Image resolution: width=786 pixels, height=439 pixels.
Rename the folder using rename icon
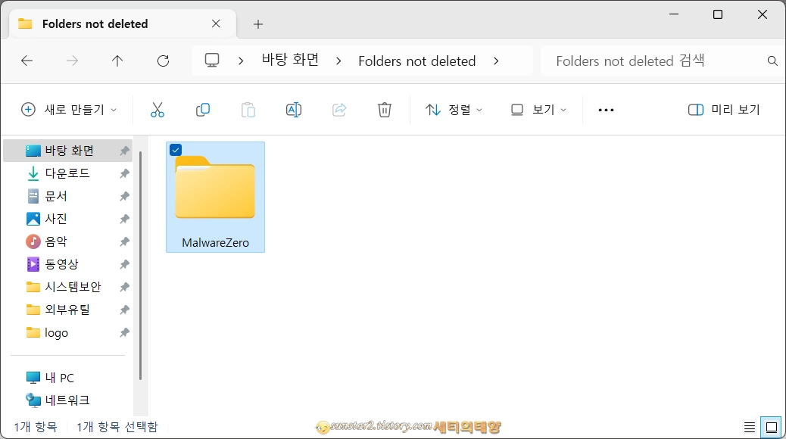point(294,109)
